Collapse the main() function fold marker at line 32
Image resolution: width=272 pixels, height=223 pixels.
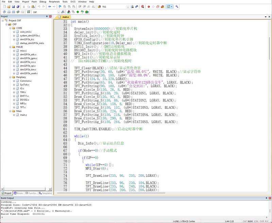click(69, 25)
